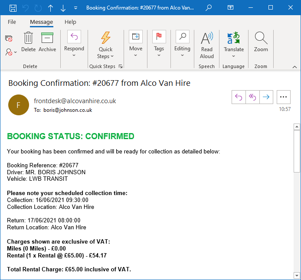
Task: Click the Save icon in title bar
Action: (13, 8)
